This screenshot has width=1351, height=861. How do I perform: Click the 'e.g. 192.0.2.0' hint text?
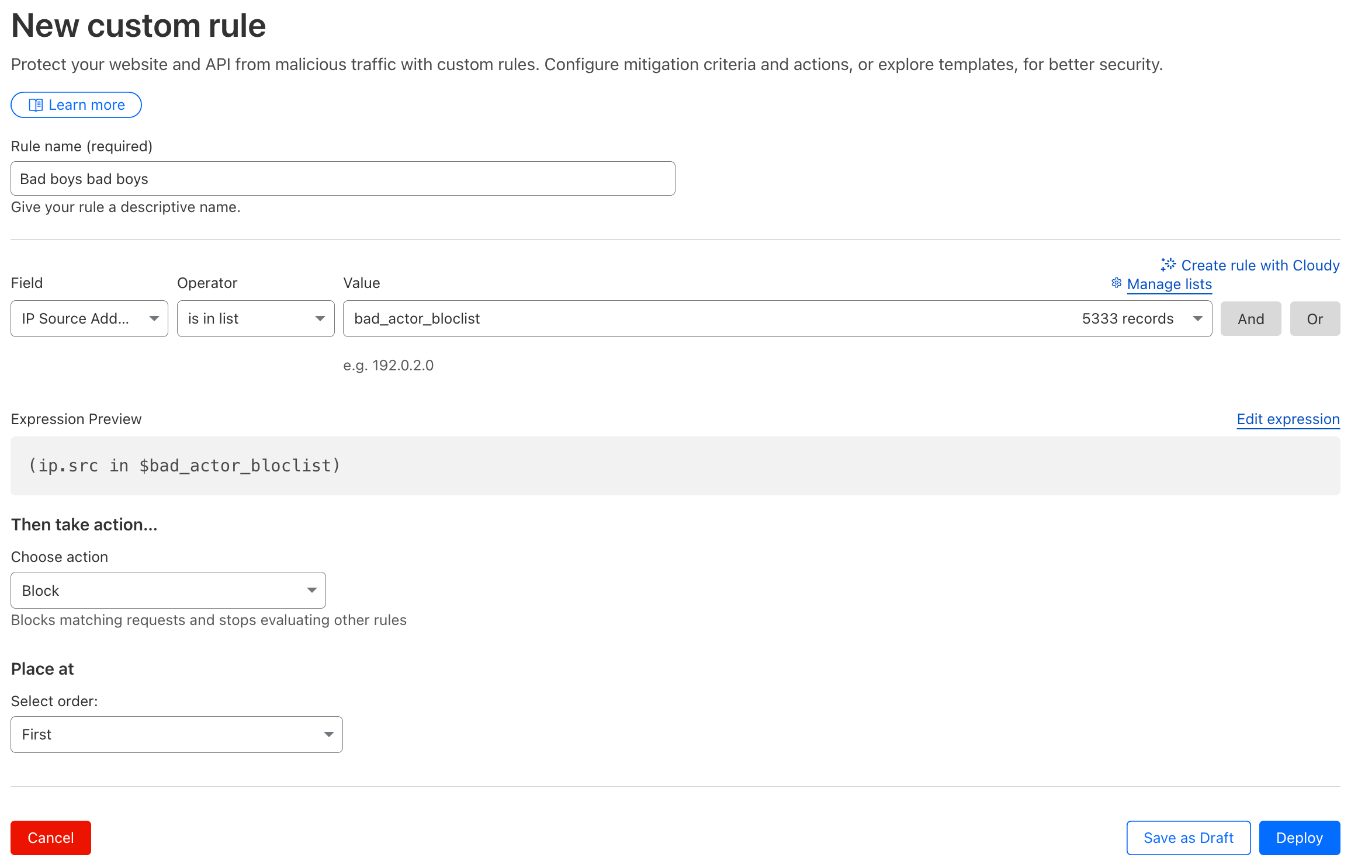388,366
